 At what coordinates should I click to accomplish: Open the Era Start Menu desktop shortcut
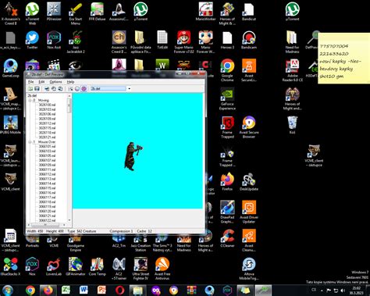[x=76, y=13]
